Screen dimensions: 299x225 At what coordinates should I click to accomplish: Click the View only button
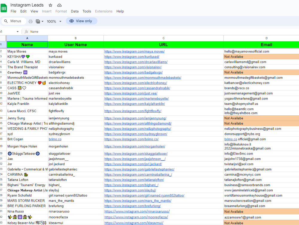(x=81, y=21)
